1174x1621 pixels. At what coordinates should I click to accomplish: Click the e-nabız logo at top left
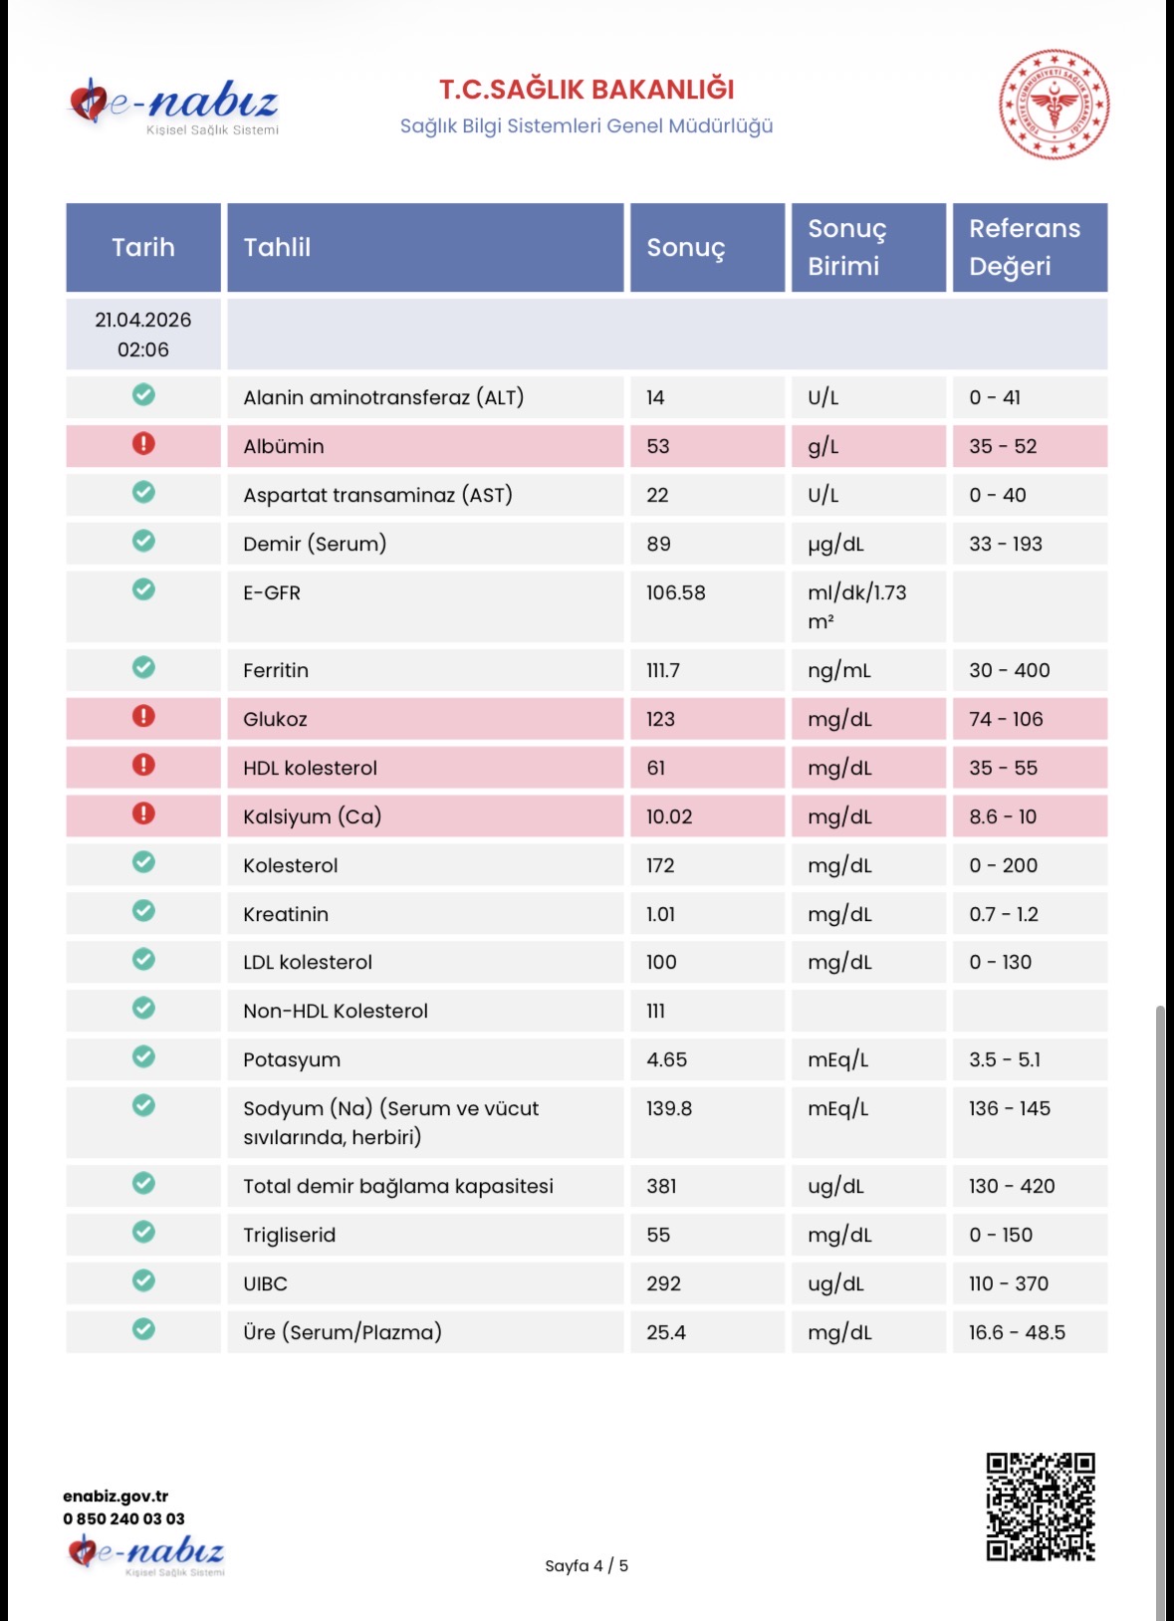[x=174, y=105]
